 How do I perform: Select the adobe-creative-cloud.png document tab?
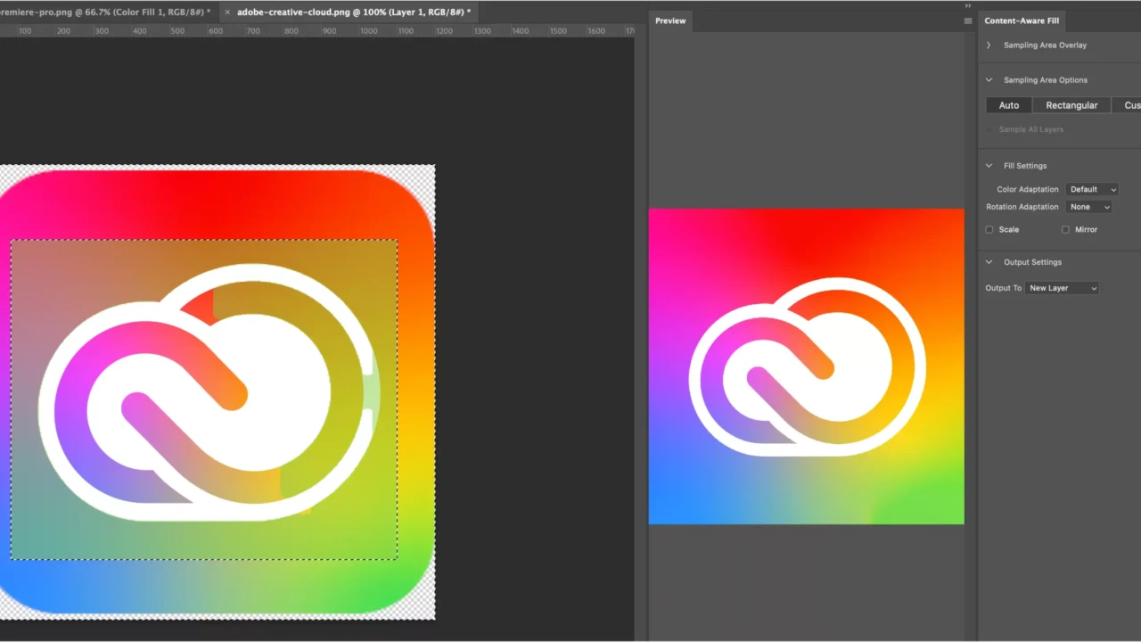(352, 12)
